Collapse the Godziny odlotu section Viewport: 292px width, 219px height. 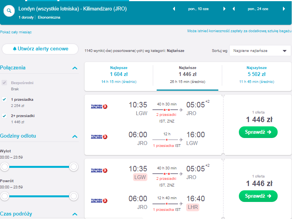point(75,136)
